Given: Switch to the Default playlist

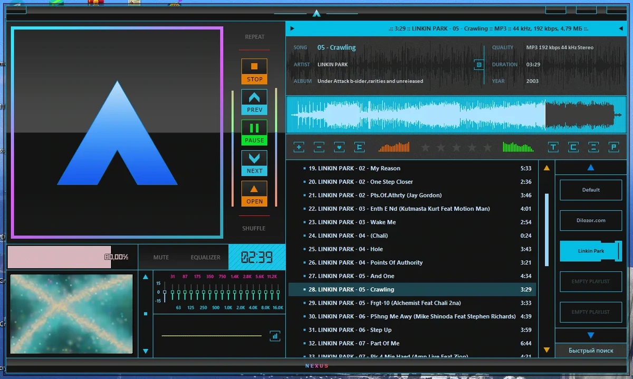Looking at the screenshot, I should (591, 190).
